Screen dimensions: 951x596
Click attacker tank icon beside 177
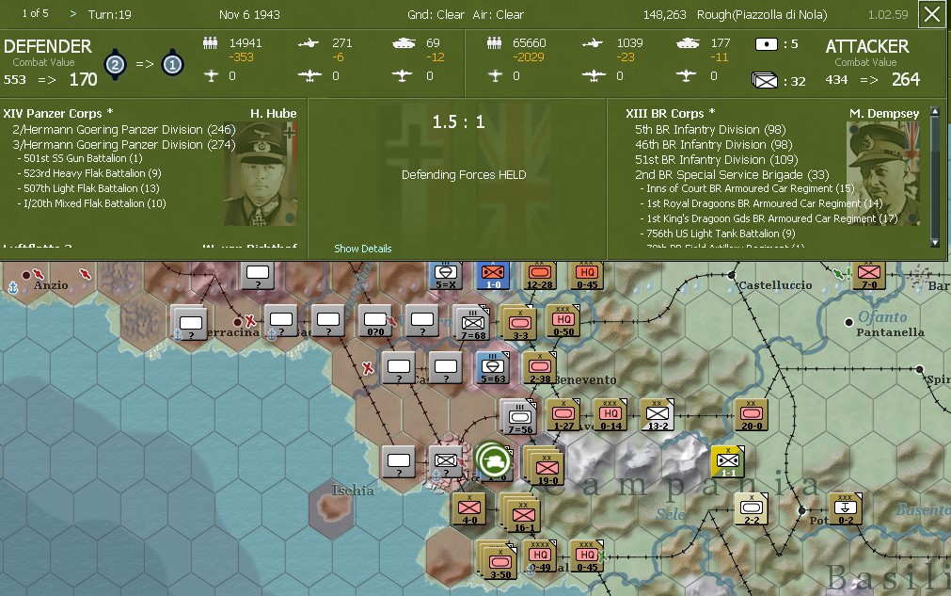[x=688, y=43]
